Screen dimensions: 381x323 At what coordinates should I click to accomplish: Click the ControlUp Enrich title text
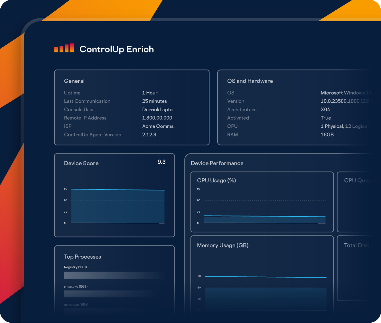[x=116, y=49]
